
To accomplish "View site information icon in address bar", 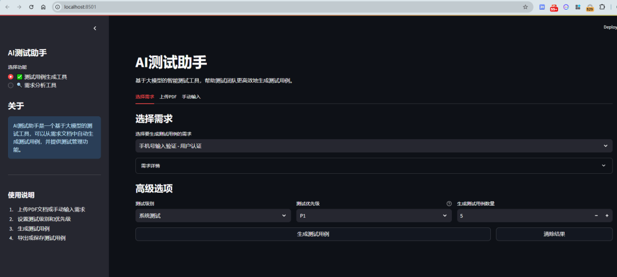I will pyautogui.click(x=58, y=7).
